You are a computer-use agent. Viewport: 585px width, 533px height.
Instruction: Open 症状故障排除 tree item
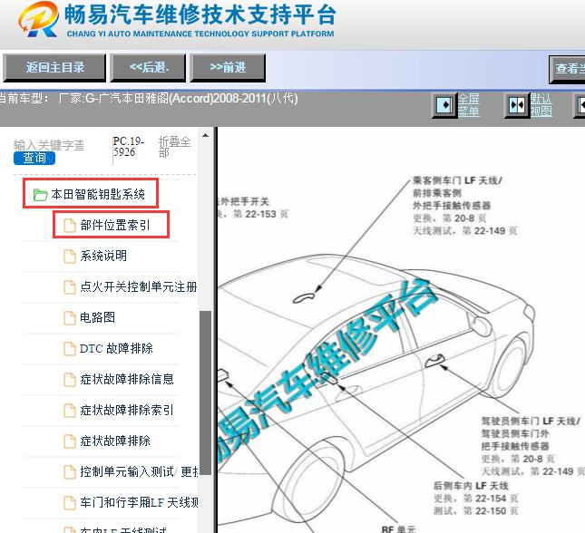[115, 441]
